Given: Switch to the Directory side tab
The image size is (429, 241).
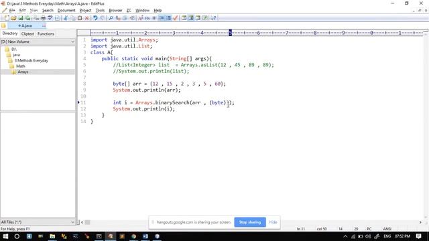Looking at the screenshot, I should point(10,33).
